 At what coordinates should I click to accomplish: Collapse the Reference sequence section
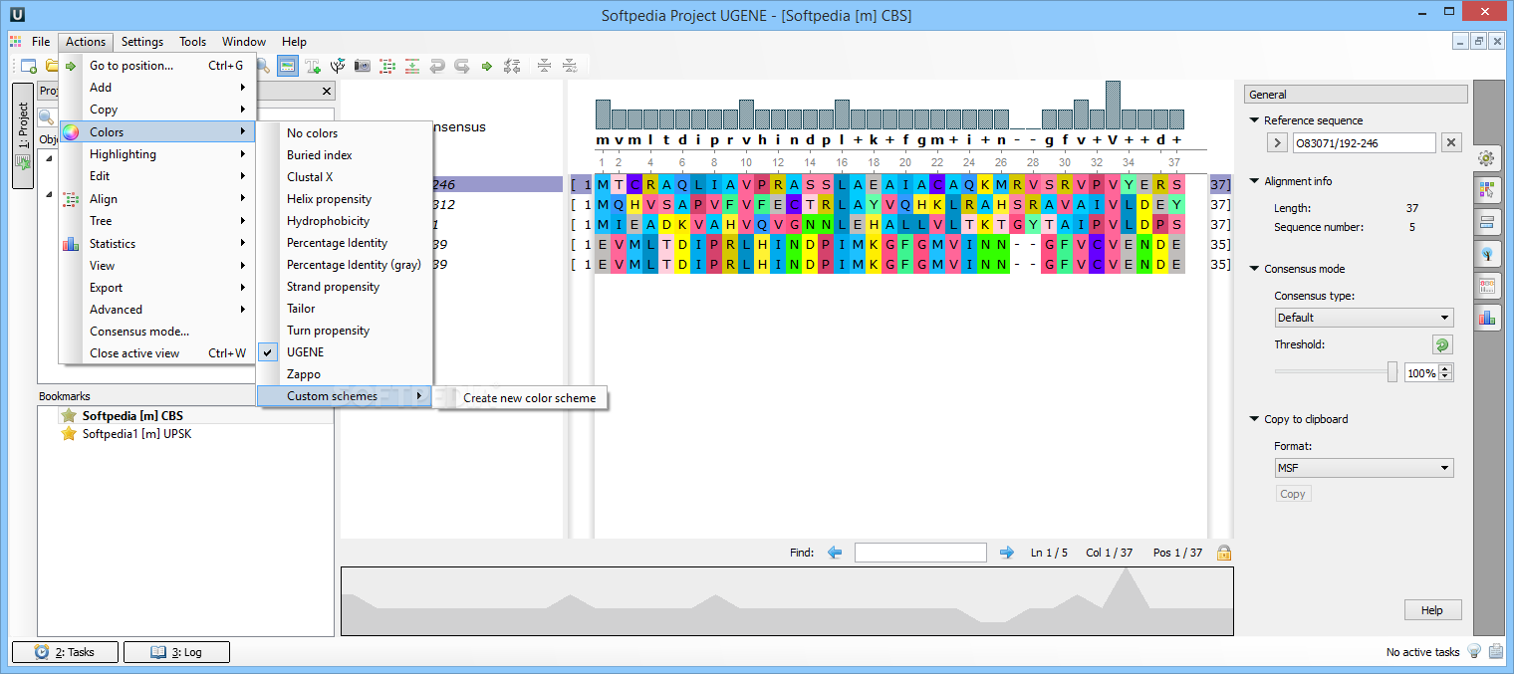(x=1254, y=120)
